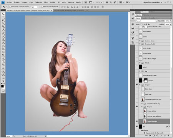This screenshot has height=138, width=173.
Task: Select the Clone Stamp tool
Action: pos(3,39)
